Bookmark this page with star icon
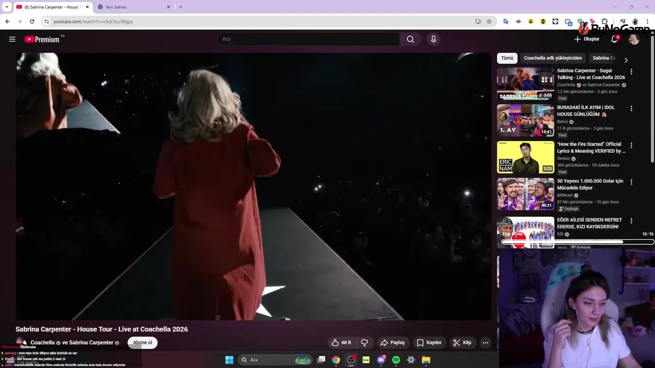Viewport: 655px width, 368px height. pos(489,21)
